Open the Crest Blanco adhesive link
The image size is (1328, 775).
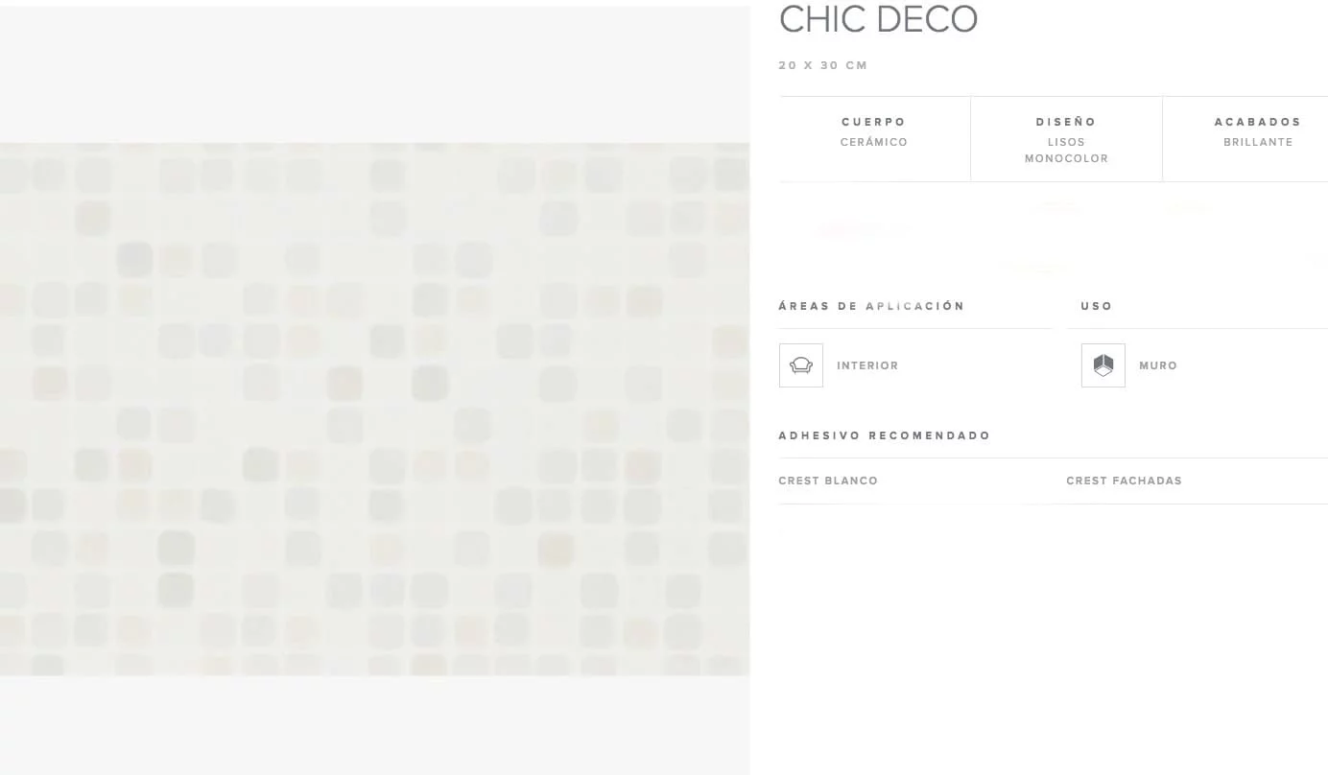coord(828,481)
